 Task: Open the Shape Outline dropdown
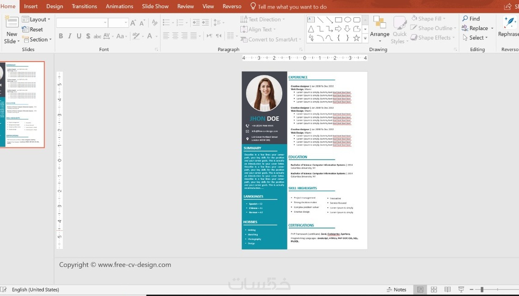433,28
